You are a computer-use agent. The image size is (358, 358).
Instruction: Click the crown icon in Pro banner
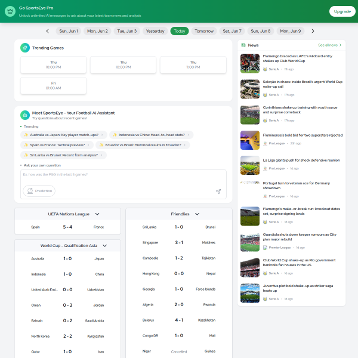click(10, 11)
